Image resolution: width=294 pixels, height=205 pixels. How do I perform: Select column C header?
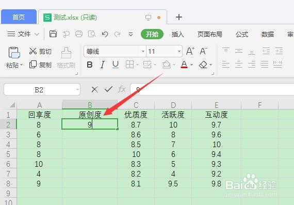pos(136,105)
